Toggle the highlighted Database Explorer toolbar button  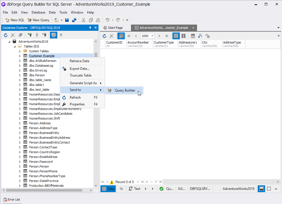pyautogui.click(x=54, y=35)
